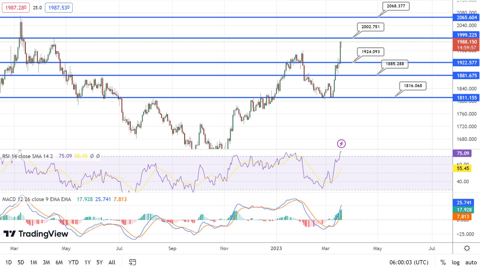Click the purple lightning event icon

[341, 144]
